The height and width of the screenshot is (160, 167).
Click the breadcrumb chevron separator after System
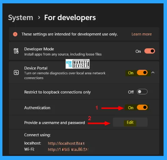39,17
